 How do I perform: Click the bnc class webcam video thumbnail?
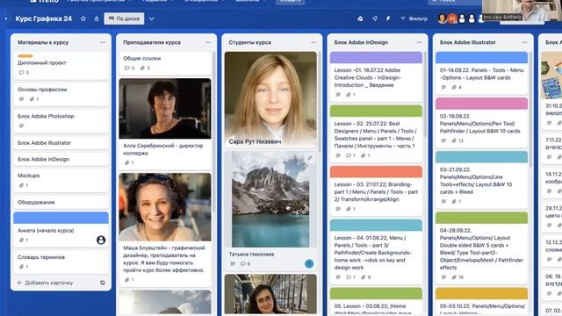click(522, 10)
